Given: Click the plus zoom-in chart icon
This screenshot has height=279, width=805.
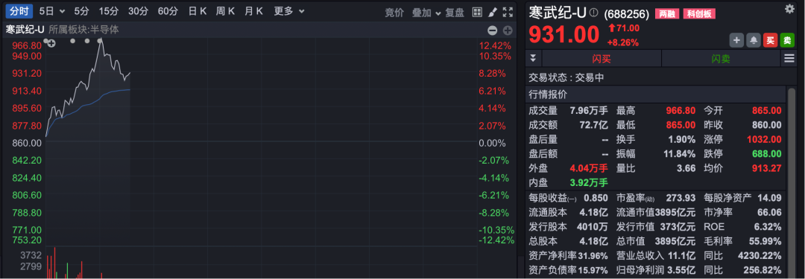Looking at the screenshot, I should click(508, 31).
